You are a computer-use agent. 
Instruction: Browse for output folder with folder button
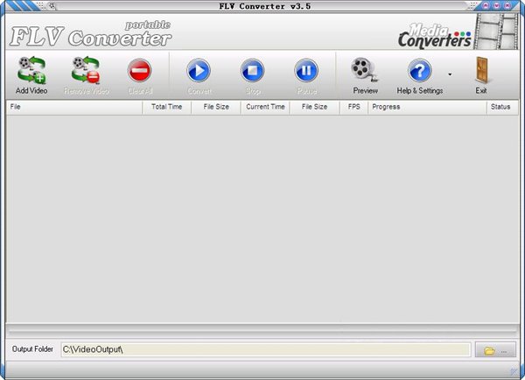tap(495, 350)
